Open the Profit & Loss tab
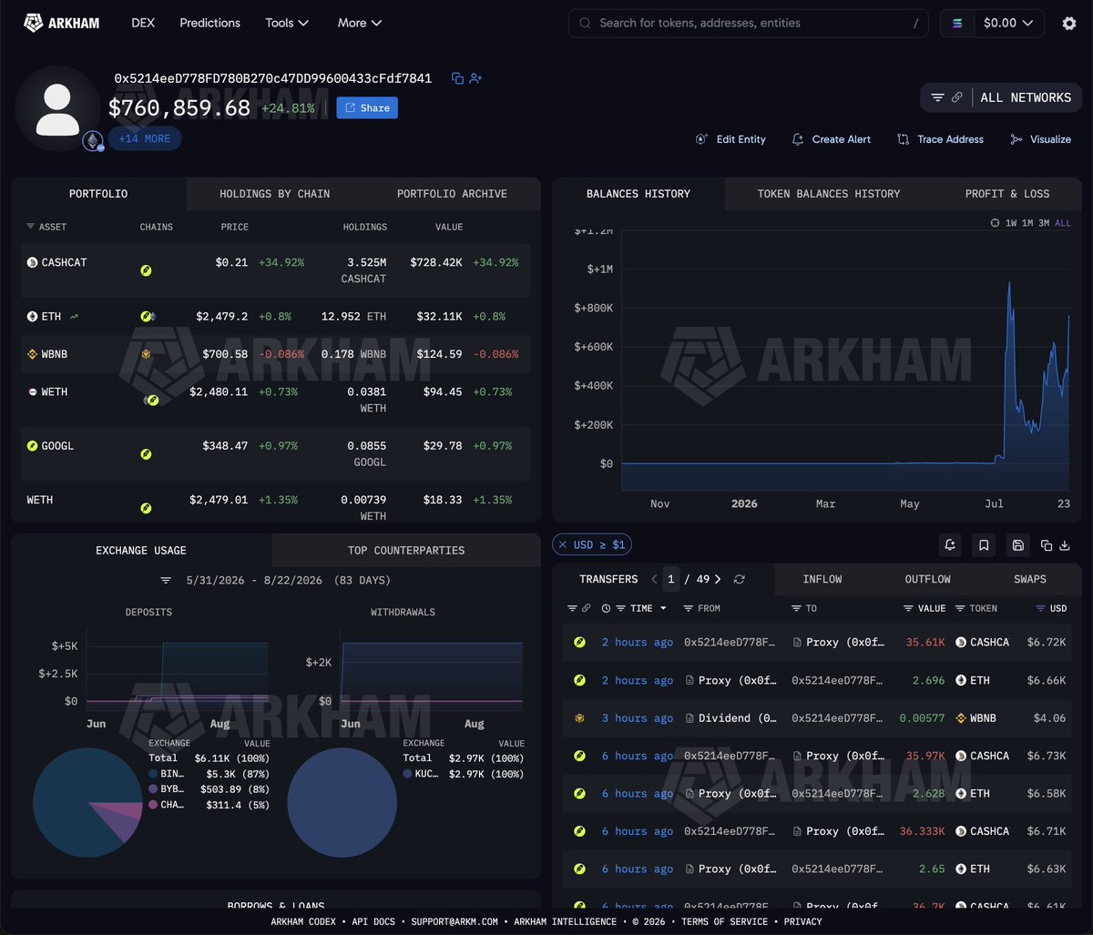This screenshot has width=1093, height=935. pyautogui.click(x=1006, y=194)
